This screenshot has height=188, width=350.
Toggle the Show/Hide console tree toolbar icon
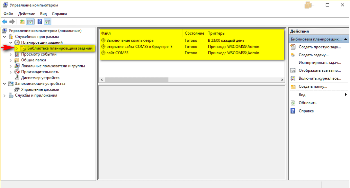30,22
